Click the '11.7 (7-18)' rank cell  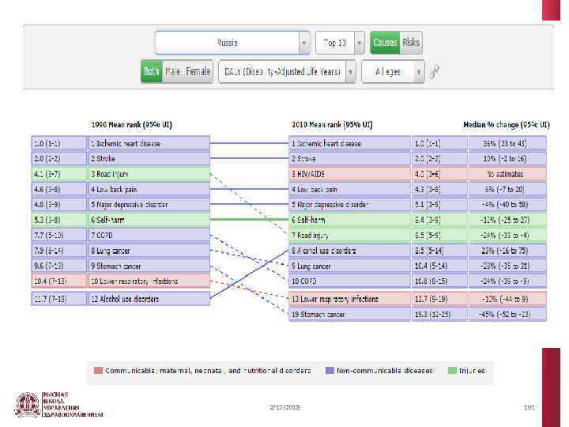(x=59, y=299)
